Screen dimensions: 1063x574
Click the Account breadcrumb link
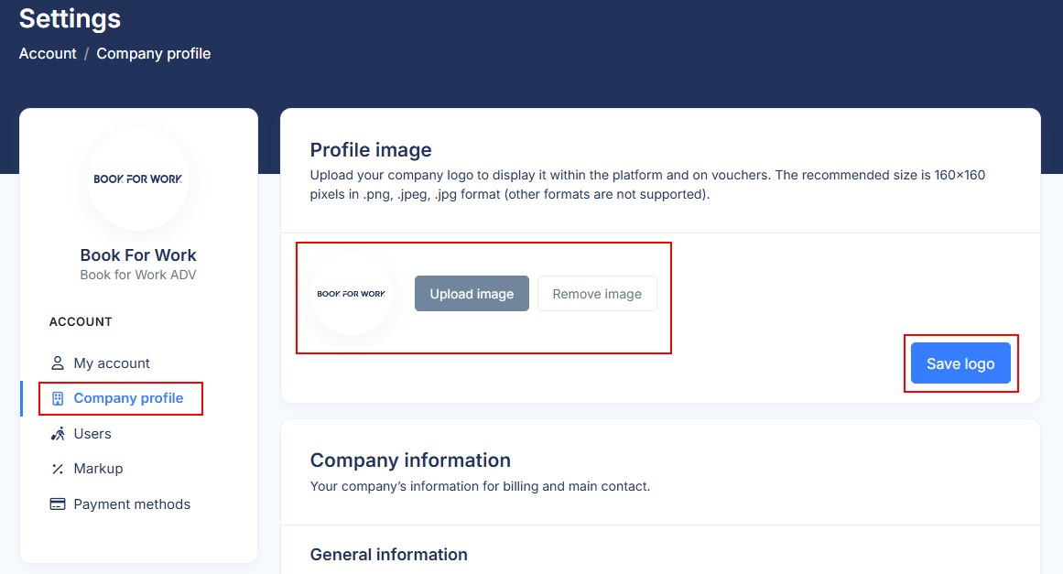tap(48, 54)
